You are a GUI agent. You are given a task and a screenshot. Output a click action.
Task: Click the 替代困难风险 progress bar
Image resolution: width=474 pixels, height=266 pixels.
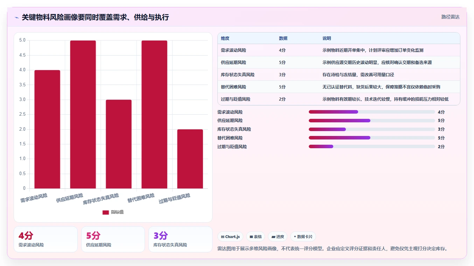(372, 138)
